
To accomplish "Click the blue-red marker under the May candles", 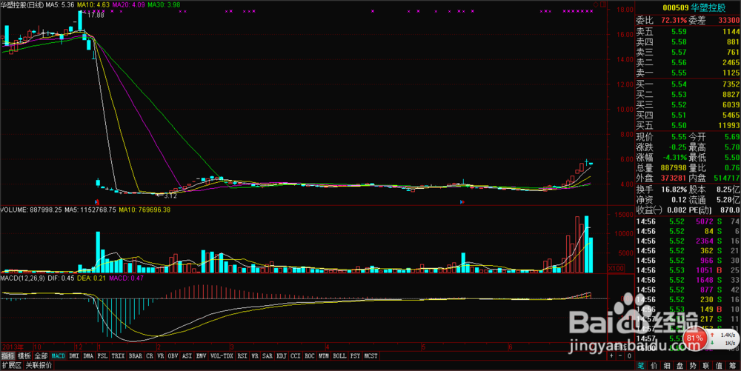I will click(x=462, y=202).
